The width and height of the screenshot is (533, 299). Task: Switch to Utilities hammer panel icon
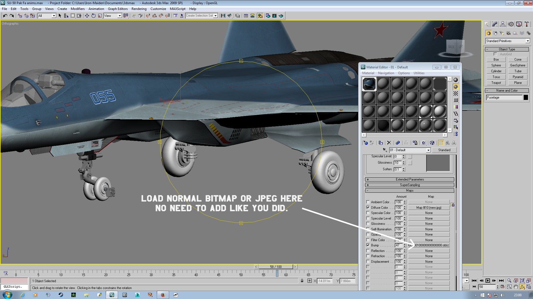click(527, 24)
